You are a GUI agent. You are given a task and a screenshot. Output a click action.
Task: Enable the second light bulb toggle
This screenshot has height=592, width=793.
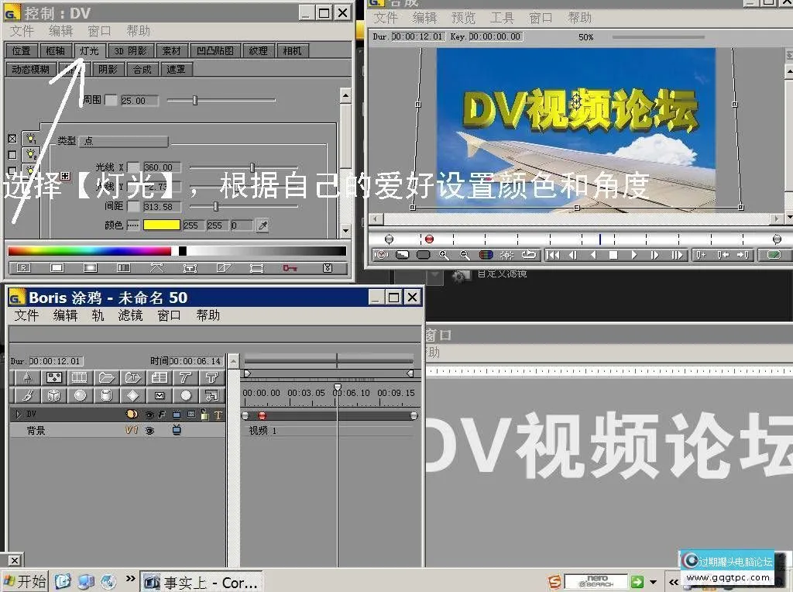pyautogui.click(x=30, y=154)
